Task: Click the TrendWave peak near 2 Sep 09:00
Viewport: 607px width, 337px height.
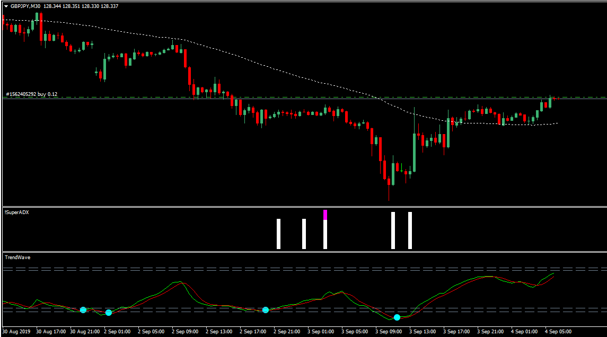Action: [180, 282]
